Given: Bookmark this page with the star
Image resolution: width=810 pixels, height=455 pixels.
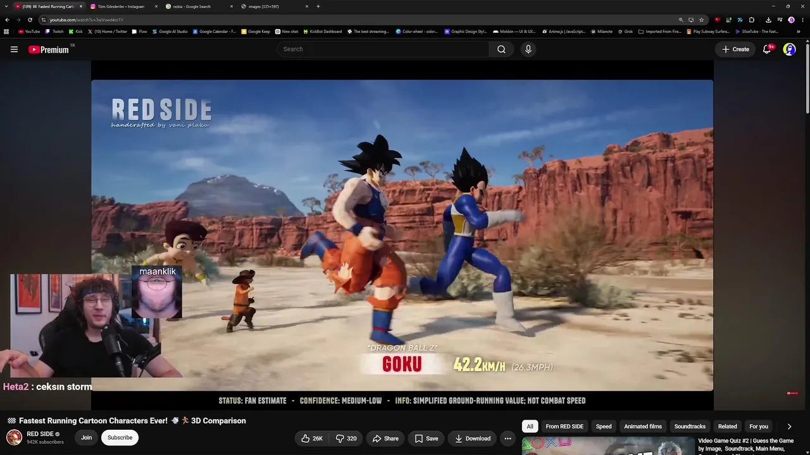Looking at the screenshot, I should [x=701, y=20].
